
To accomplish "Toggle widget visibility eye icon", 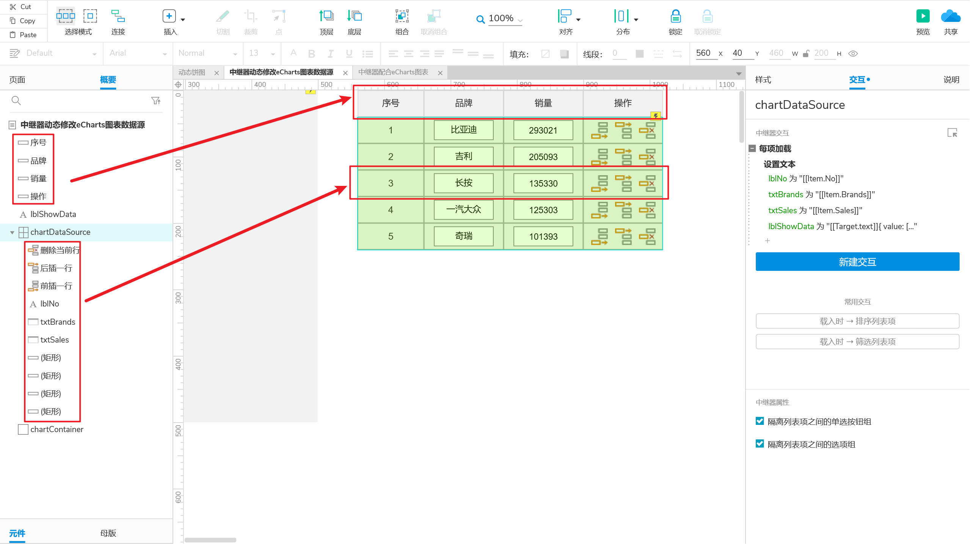I will click(x=853, y=53).
